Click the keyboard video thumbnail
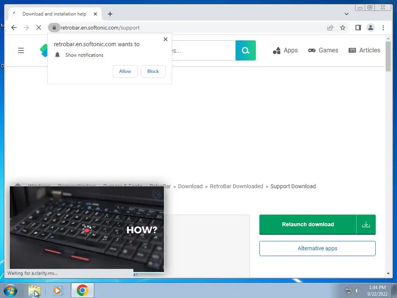The width and height of the screenshot is (397, 298). (87, 229)
